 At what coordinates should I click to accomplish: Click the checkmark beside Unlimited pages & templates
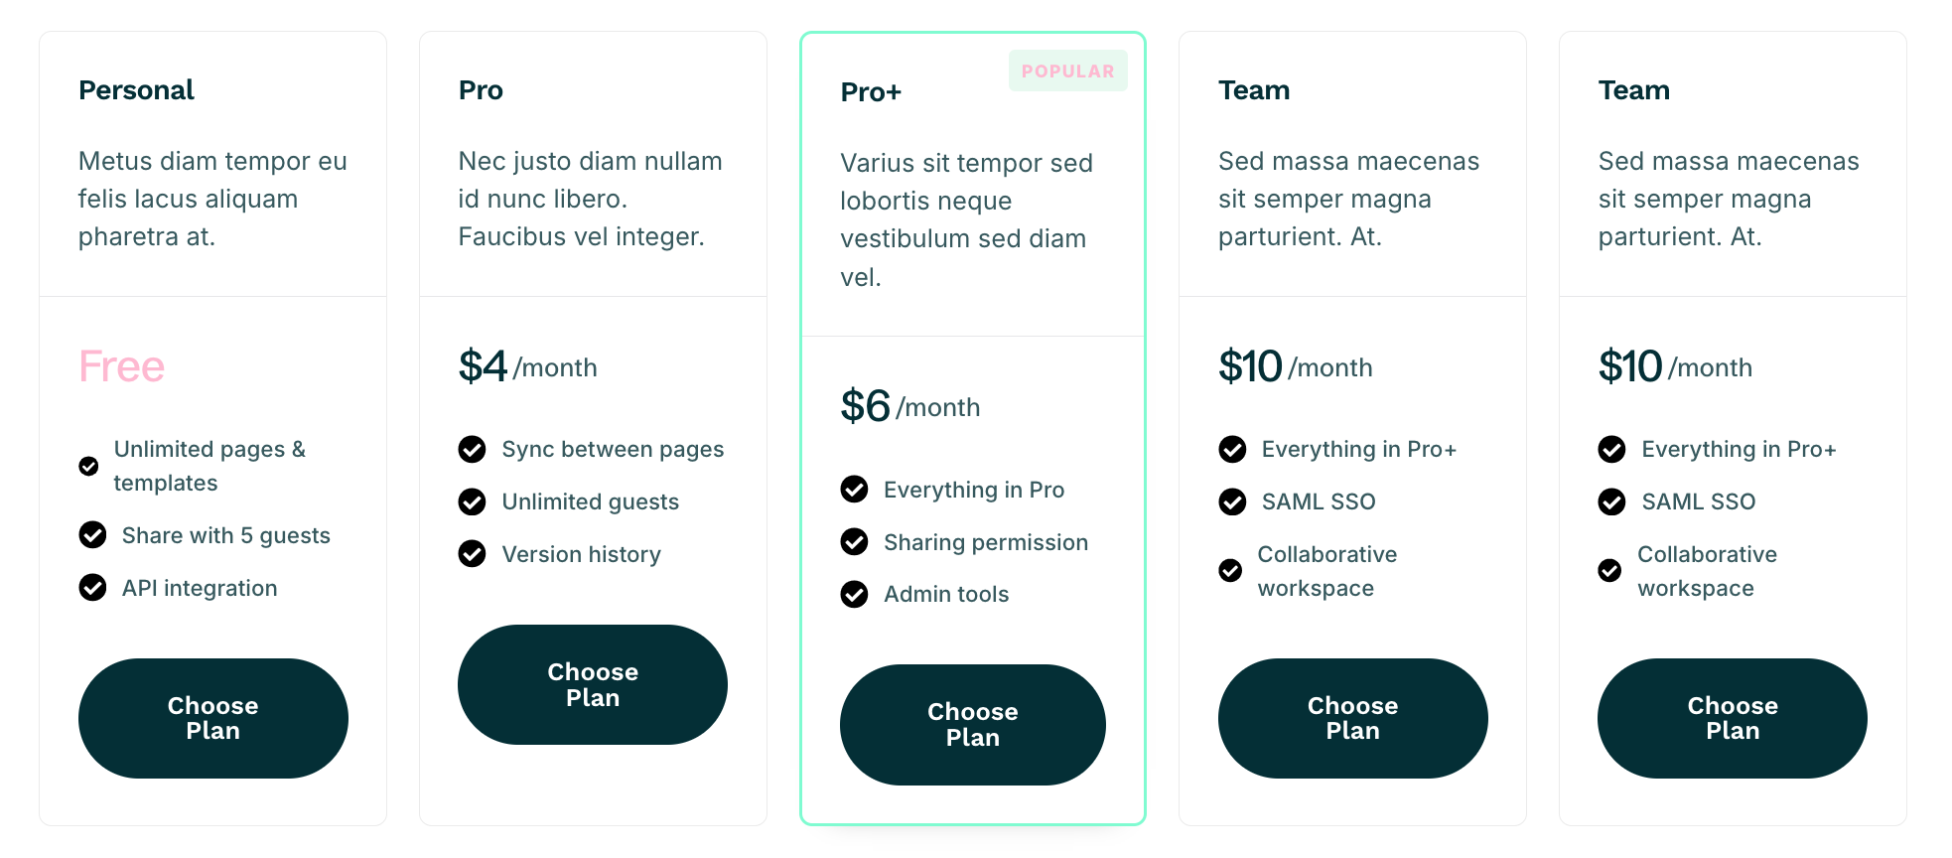[88, 466]
